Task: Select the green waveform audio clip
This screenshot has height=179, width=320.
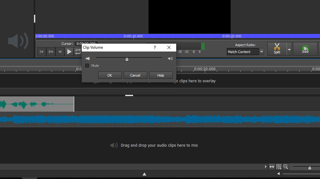Action: tap(37, 104)
